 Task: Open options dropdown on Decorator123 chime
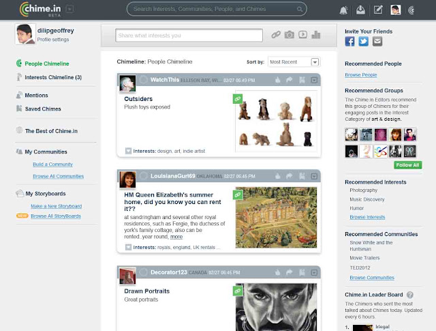click(x=314, y=272)
